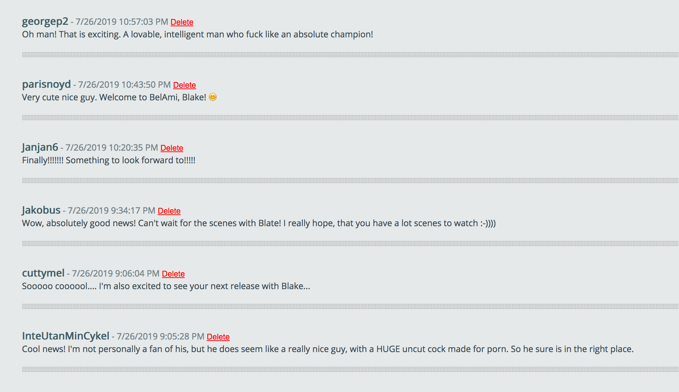Delete the comment by georgep2
Screen dimensions: 679x392
coord(182,22)
